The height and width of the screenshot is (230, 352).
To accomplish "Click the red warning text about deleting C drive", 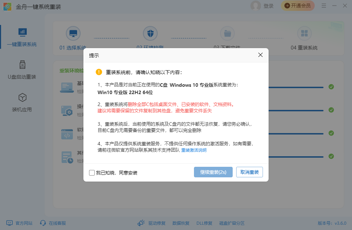I will click(166, 107).
